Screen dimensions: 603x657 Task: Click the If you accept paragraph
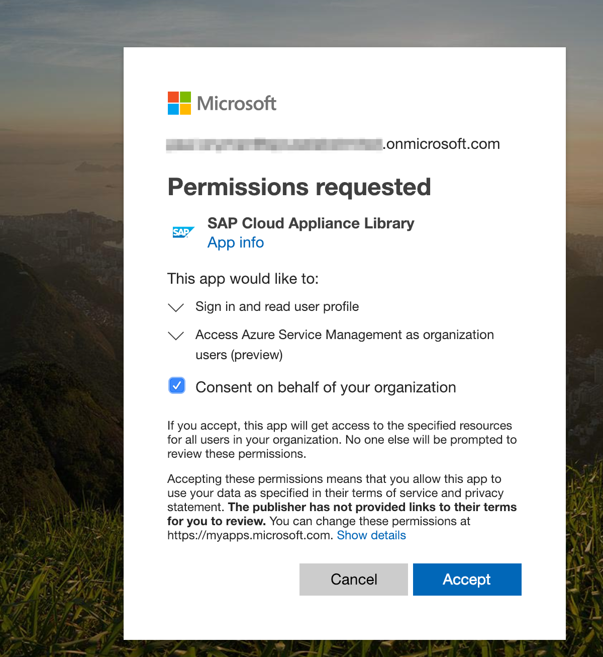tap(342, 440)
